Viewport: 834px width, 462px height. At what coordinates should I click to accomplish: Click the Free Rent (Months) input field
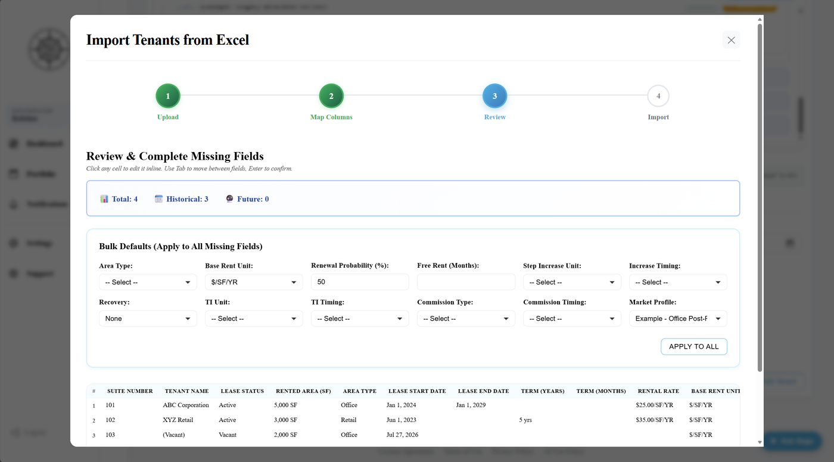coord(466,282)
